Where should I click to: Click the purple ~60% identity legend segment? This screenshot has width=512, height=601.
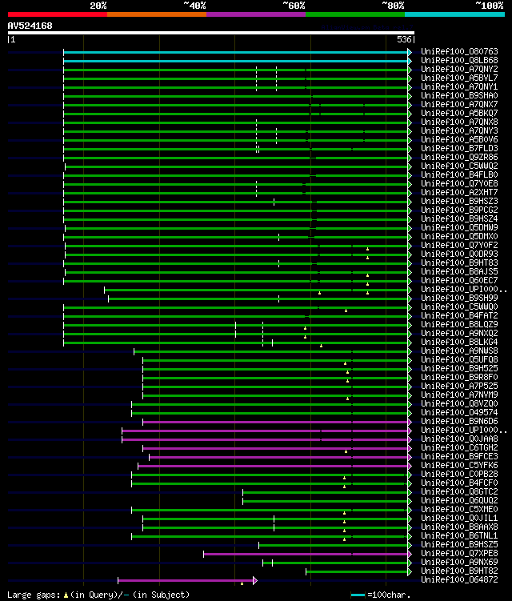[x=256, y=14]
